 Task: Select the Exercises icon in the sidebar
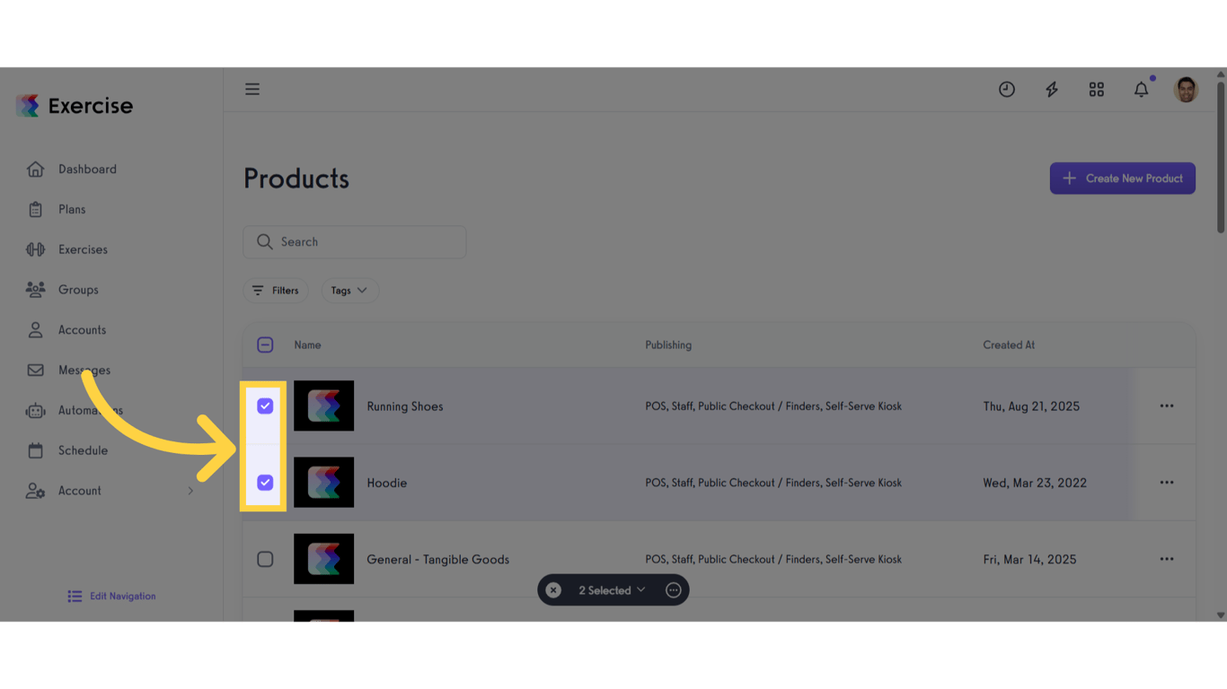pyautogui.click(x=35, y=249)
